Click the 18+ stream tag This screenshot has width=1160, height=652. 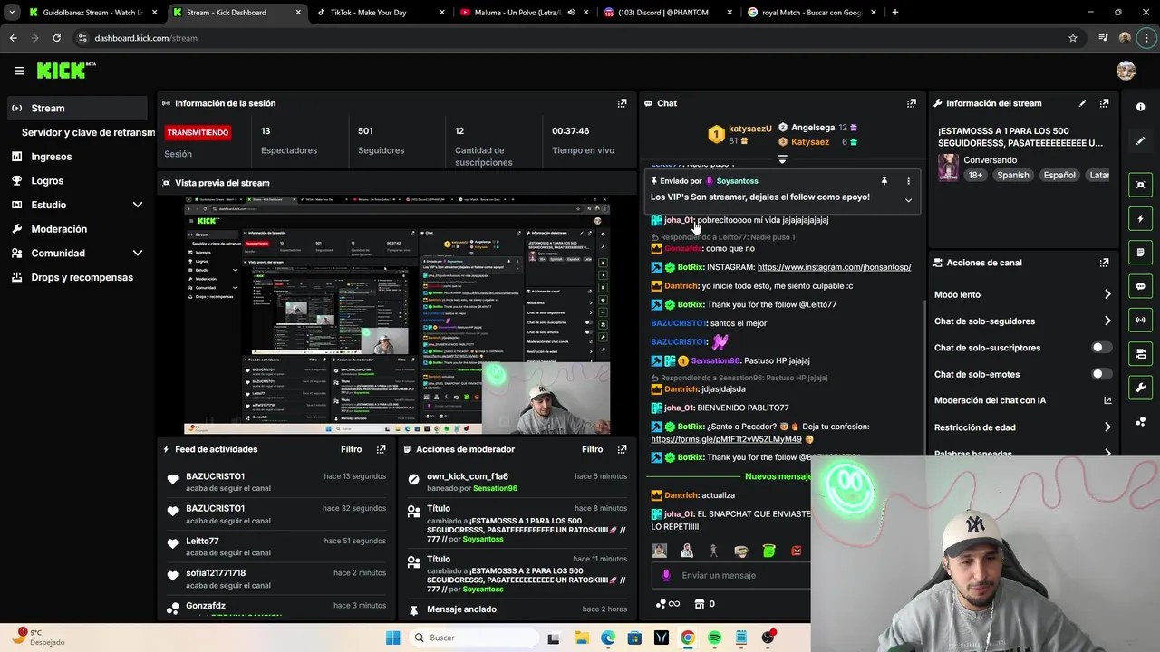[974, 175]
